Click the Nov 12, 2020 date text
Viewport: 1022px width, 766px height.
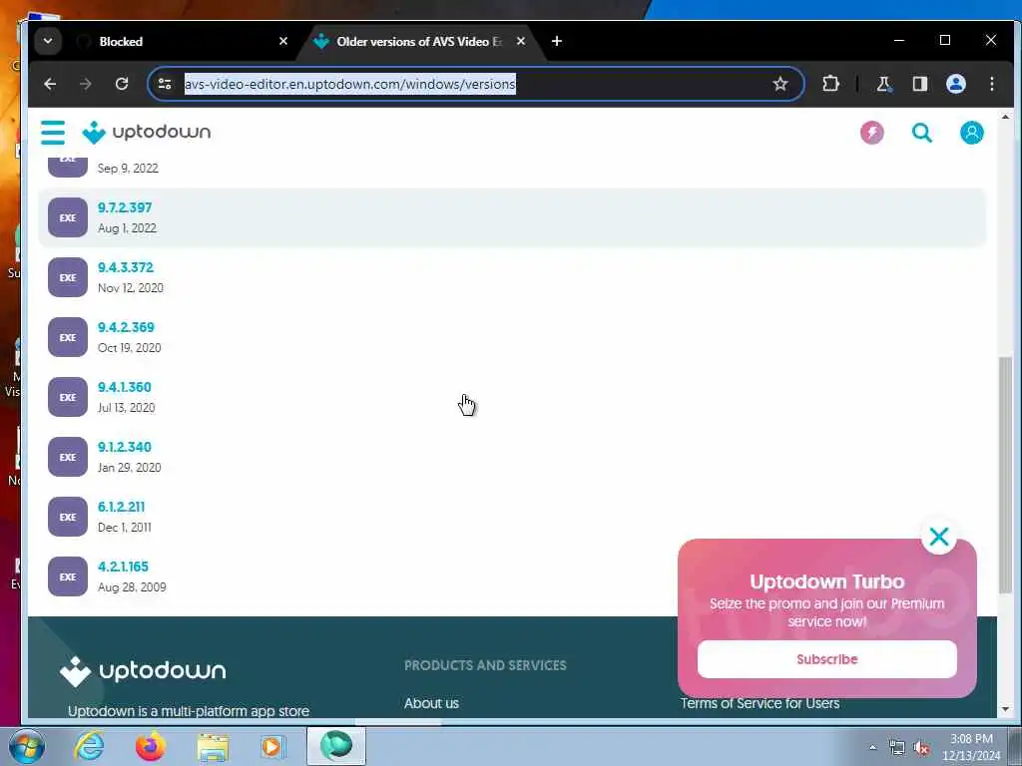tap(131, 288)
